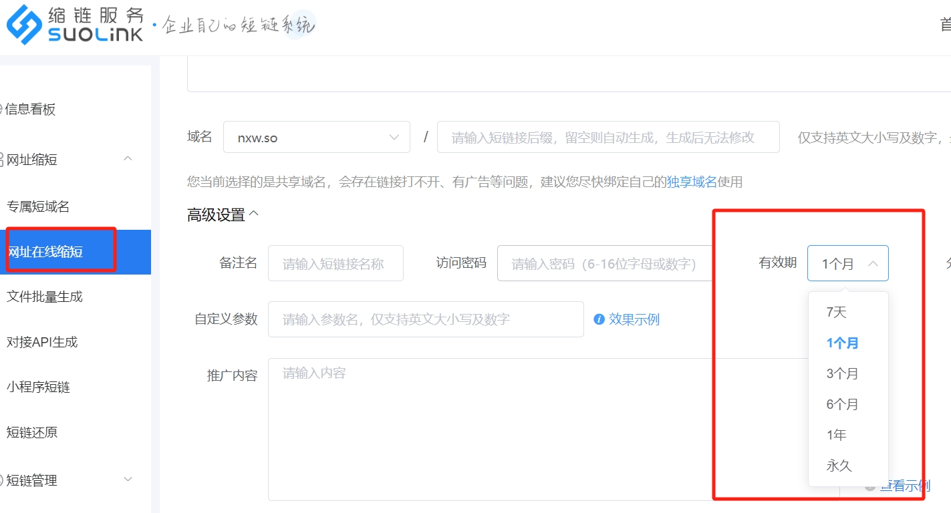Image resolution: width=951 pixels, height=513 pixels.
Task: Open 信息看板 in the sidebar
Action: click(31, 110)
